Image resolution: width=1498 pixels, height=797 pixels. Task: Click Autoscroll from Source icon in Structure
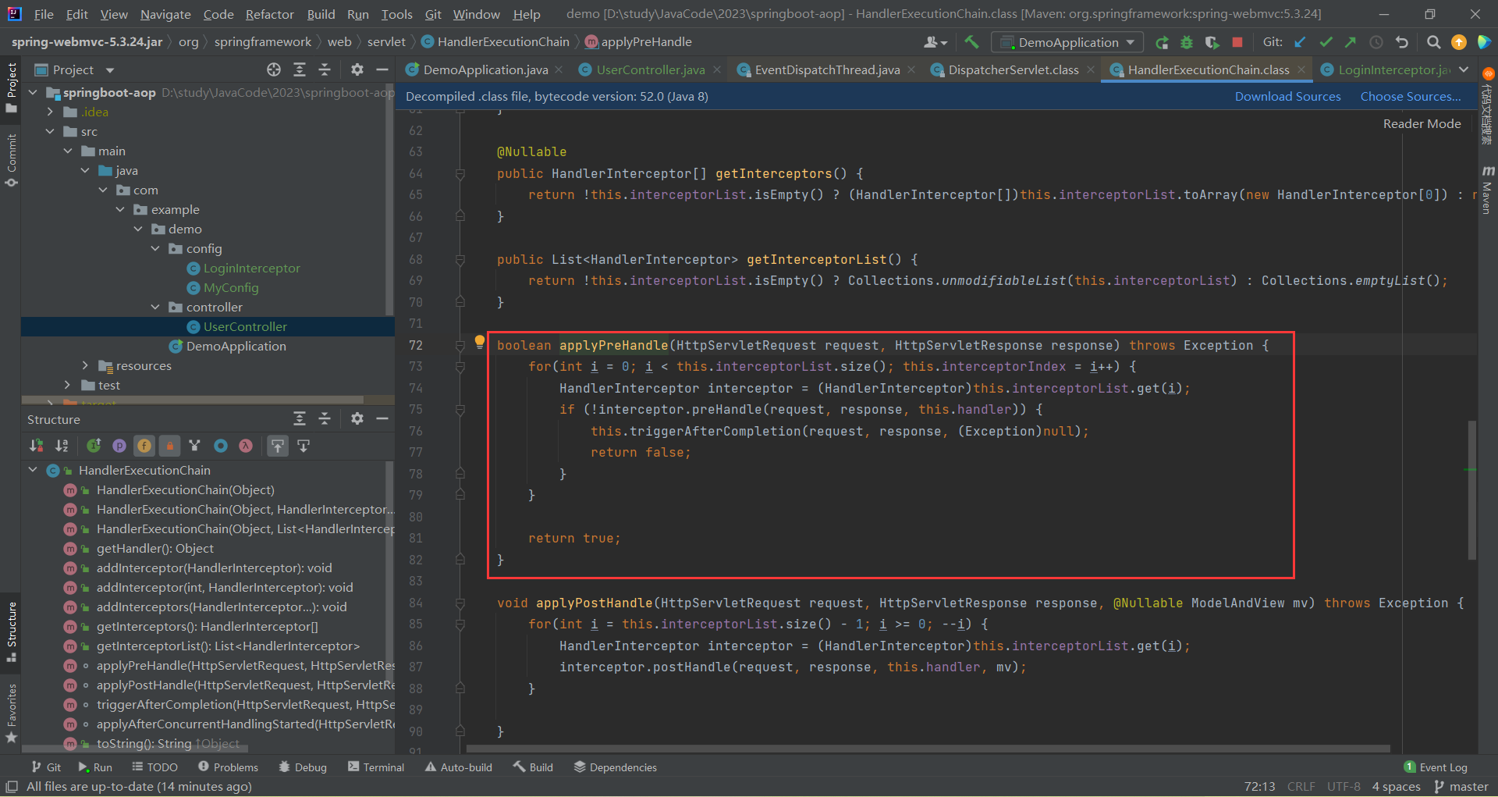304,446
